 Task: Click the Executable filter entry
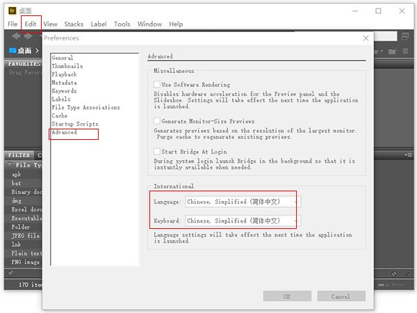[26, 218]
